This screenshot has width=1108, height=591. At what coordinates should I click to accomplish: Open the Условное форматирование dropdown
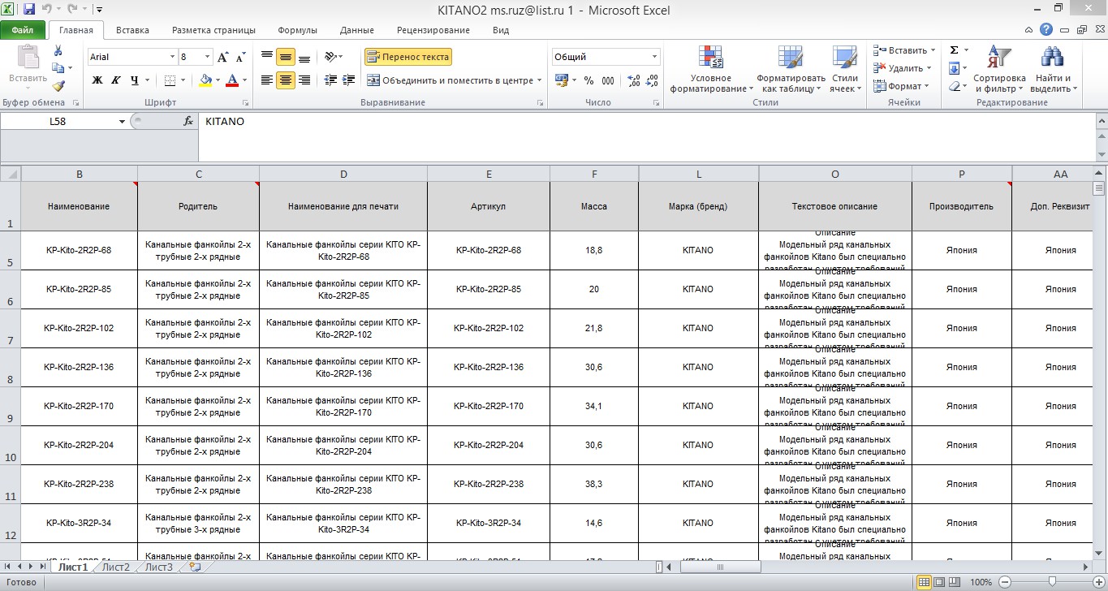pos(711,69)
